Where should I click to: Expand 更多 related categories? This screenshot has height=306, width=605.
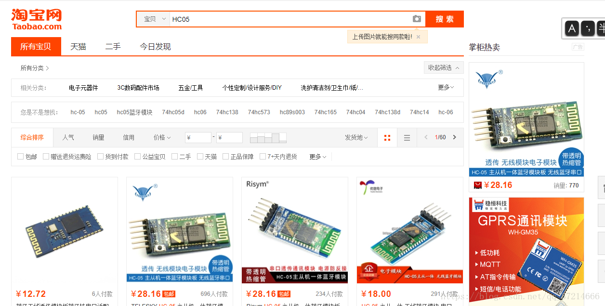[446, 88]
